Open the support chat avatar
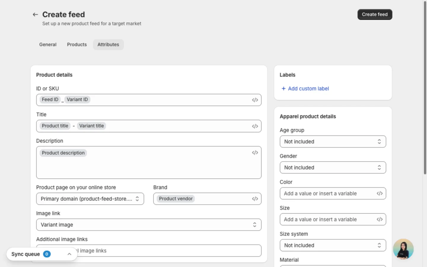427x267 pixels. (x=403, y=249)
